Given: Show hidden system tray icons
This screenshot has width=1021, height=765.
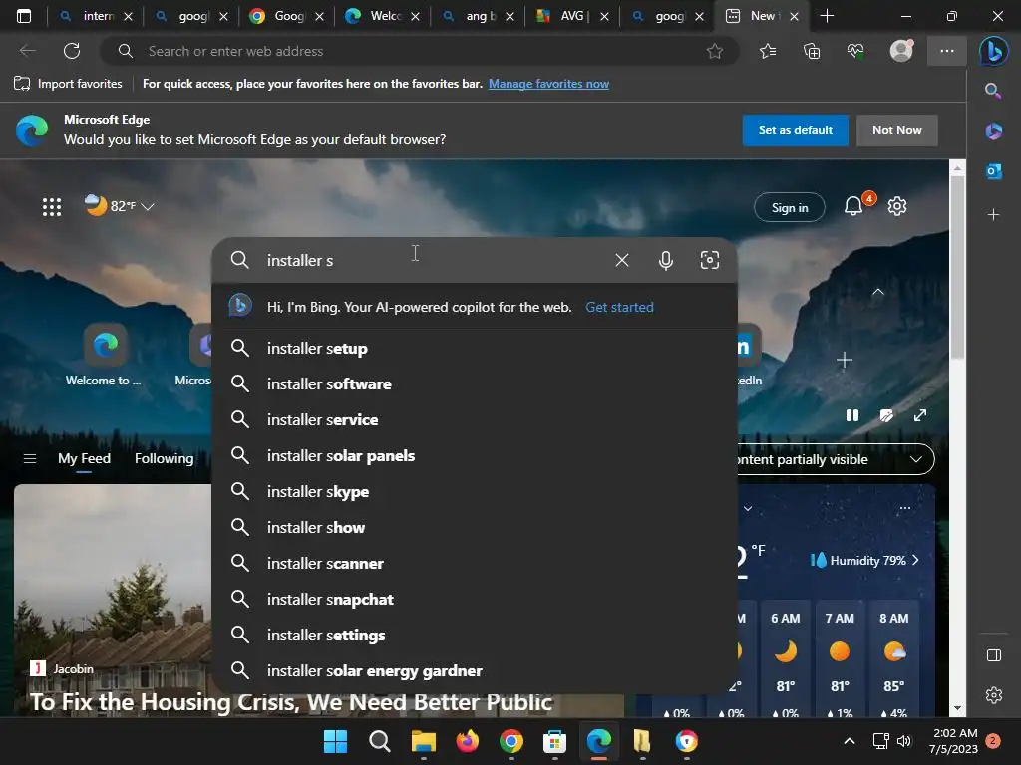Looking at the screenshot, I should (850, 740).
